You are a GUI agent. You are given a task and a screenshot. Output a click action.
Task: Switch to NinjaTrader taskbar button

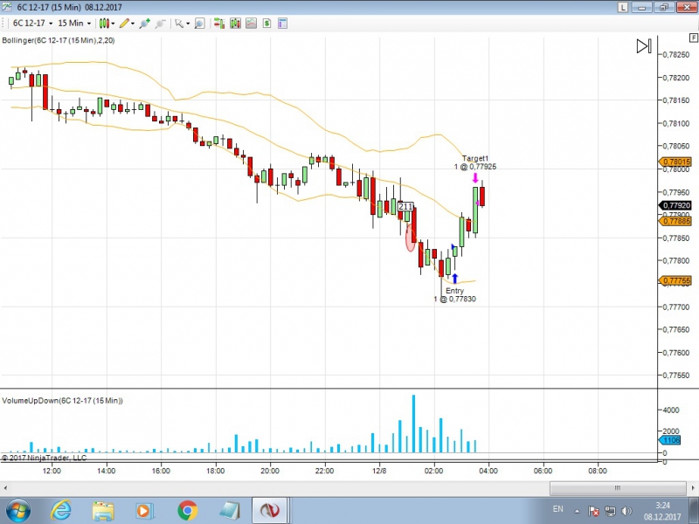[x=270, y=511]
